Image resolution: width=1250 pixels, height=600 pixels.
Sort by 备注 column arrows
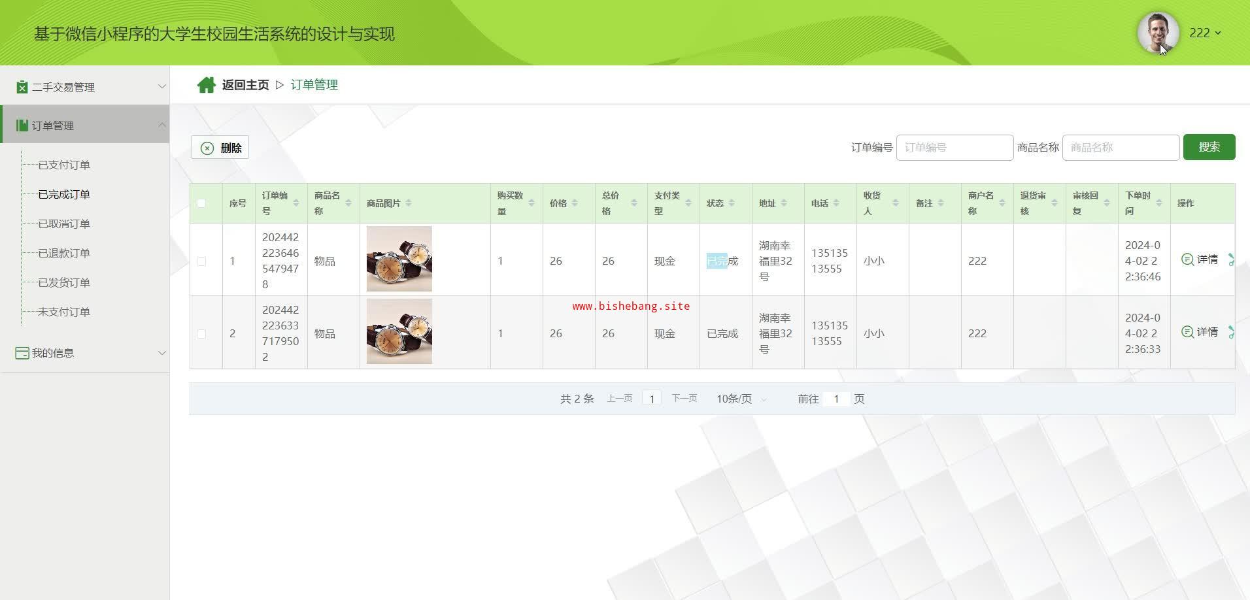[x=941, y=203]
